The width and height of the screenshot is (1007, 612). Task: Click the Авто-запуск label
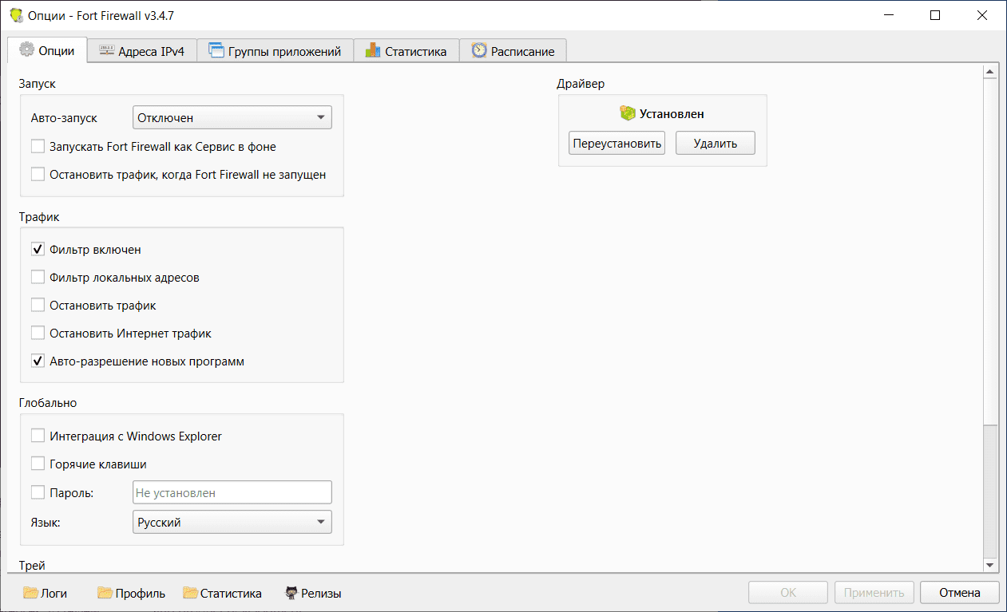pos(64,118)
